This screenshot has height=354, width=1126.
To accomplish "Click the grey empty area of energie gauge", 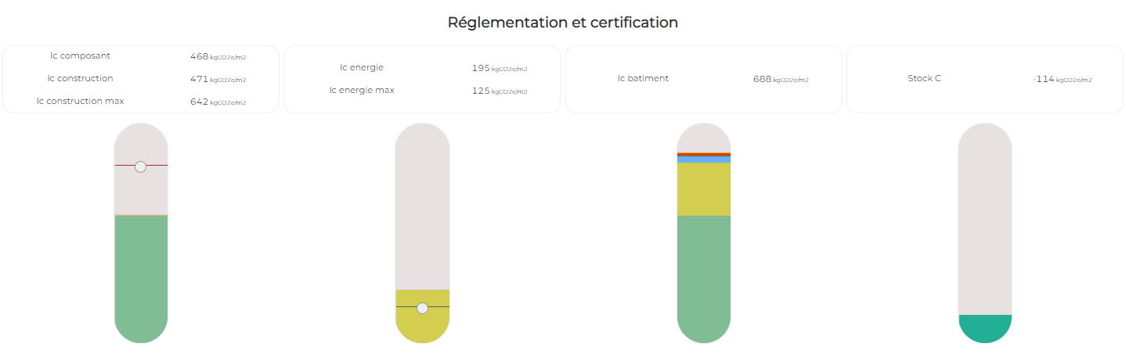I will click(x=422, y=207).
